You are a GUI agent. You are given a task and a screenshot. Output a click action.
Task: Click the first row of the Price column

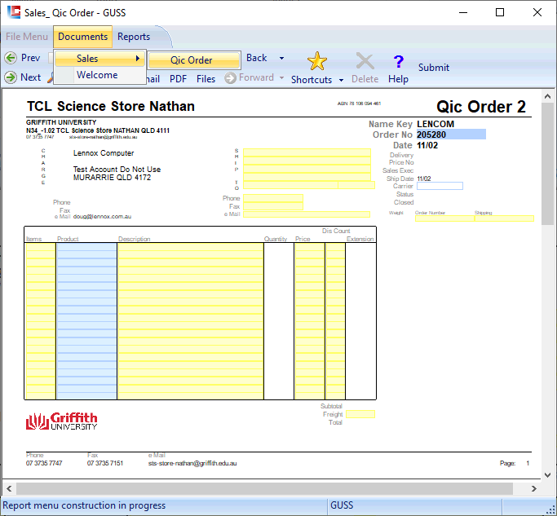pos(309,247)
